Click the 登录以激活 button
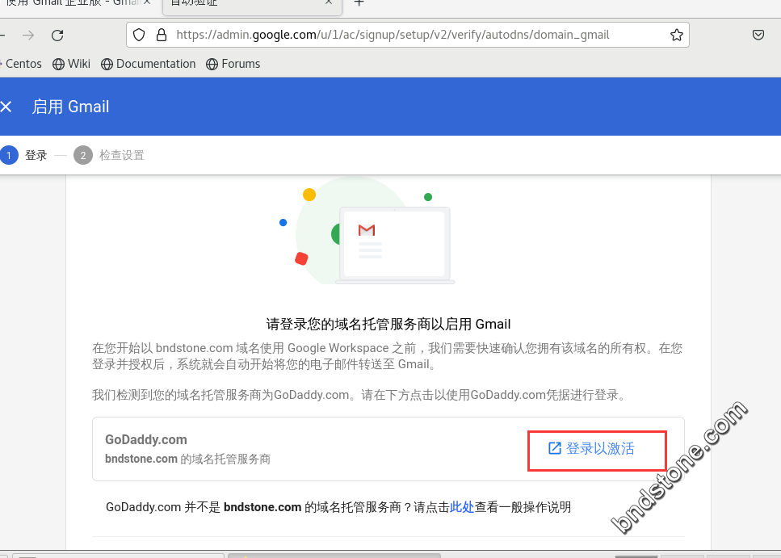 [x=591, y=448]
